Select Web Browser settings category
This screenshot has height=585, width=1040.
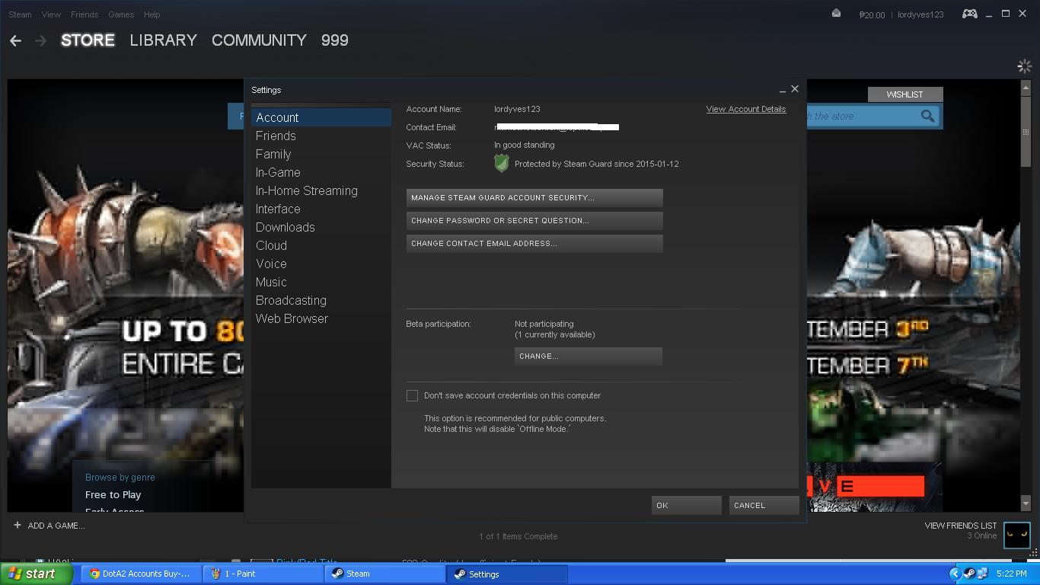click(x=321, y=318)
